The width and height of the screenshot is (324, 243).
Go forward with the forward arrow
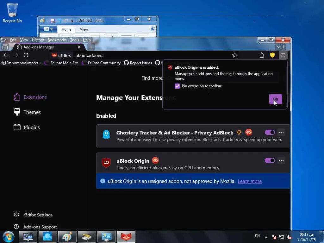click(x=16, y=55)
